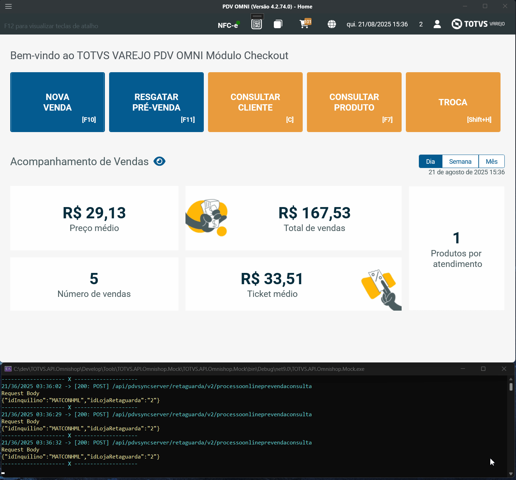Toggle sales tracking visibility eye icon

click(x=159, y=161)
